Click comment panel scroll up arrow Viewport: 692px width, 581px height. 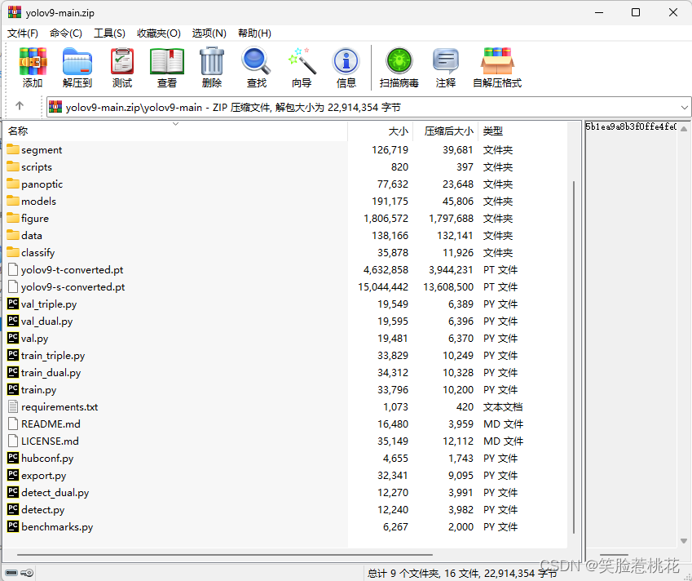tap(684, 129)
